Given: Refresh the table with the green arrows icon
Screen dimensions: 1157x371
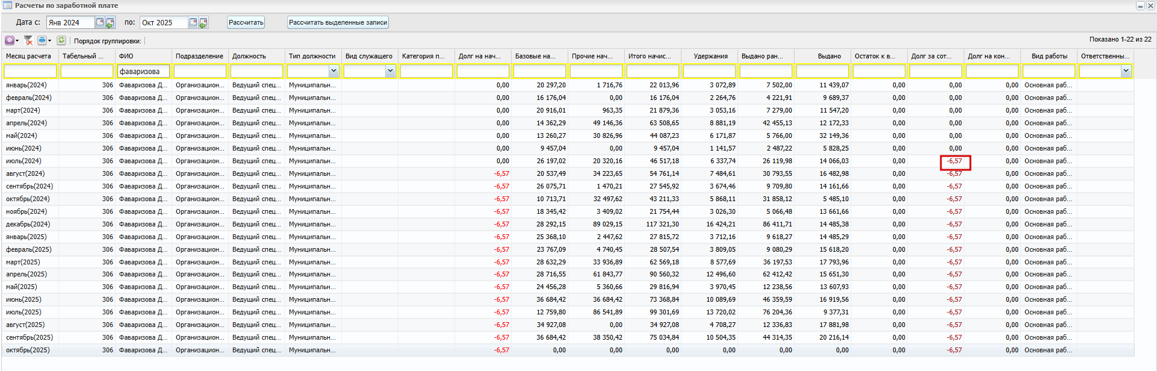Looking at the screenshot, I should (61, 40).
